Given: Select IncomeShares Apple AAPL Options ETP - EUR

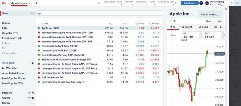Looking at the screenshot, I should click(x=99, y=42).
